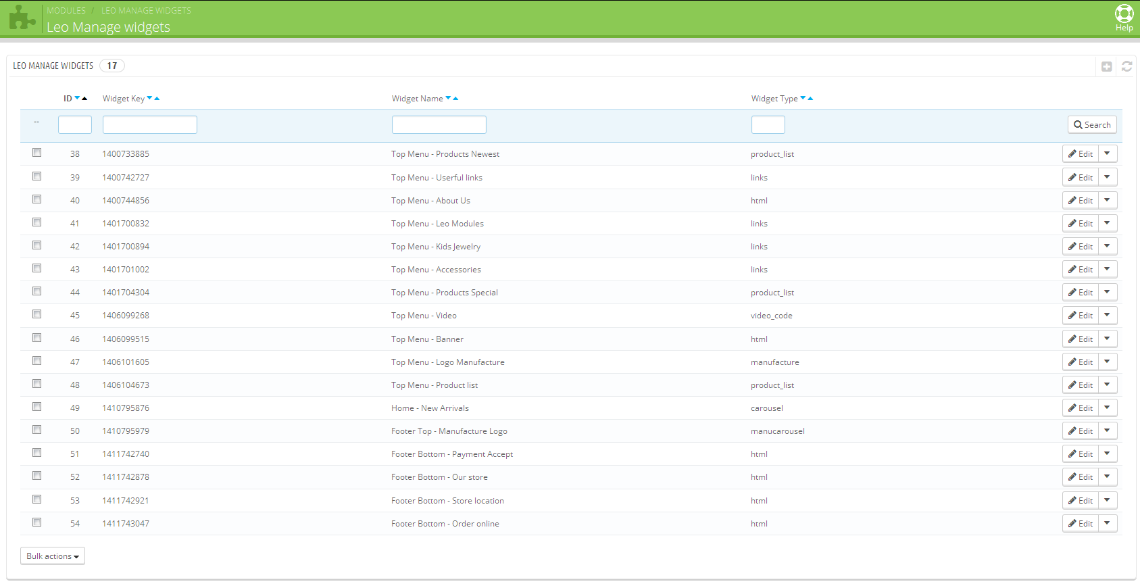Check the Footer Bottom - Order online row
1140x586 pixels.
coord(37,522)
